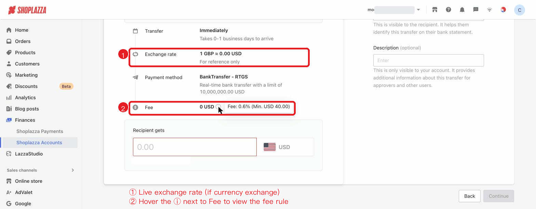Focus the Recipient gets amount field
This screenshot has height=209, width=536.
pyautogui.click(x=195, y=147)
